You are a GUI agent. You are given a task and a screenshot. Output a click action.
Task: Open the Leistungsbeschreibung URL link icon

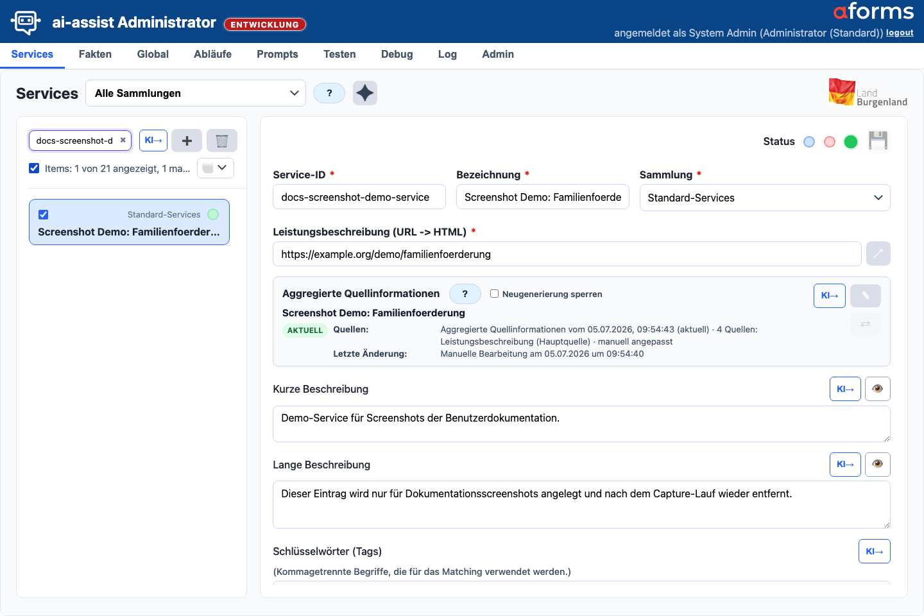tap(878, 253)
